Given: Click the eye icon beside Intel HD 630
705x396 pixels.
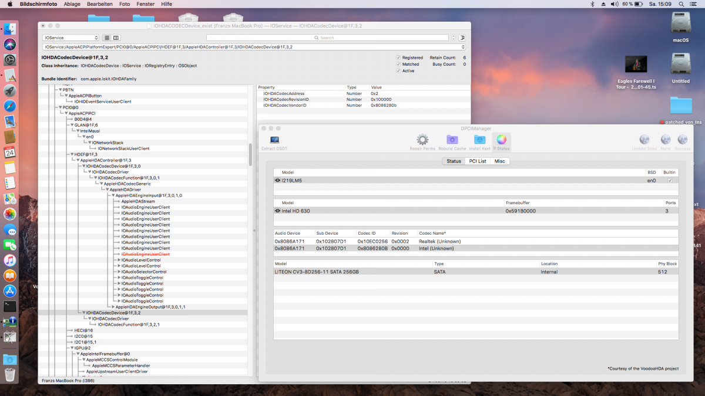Looking at the screenshot, I should coord(278,211).
